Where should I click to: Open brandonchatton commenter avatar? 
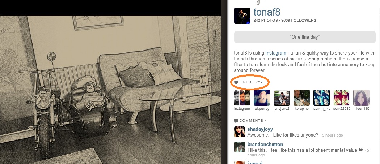240,147
